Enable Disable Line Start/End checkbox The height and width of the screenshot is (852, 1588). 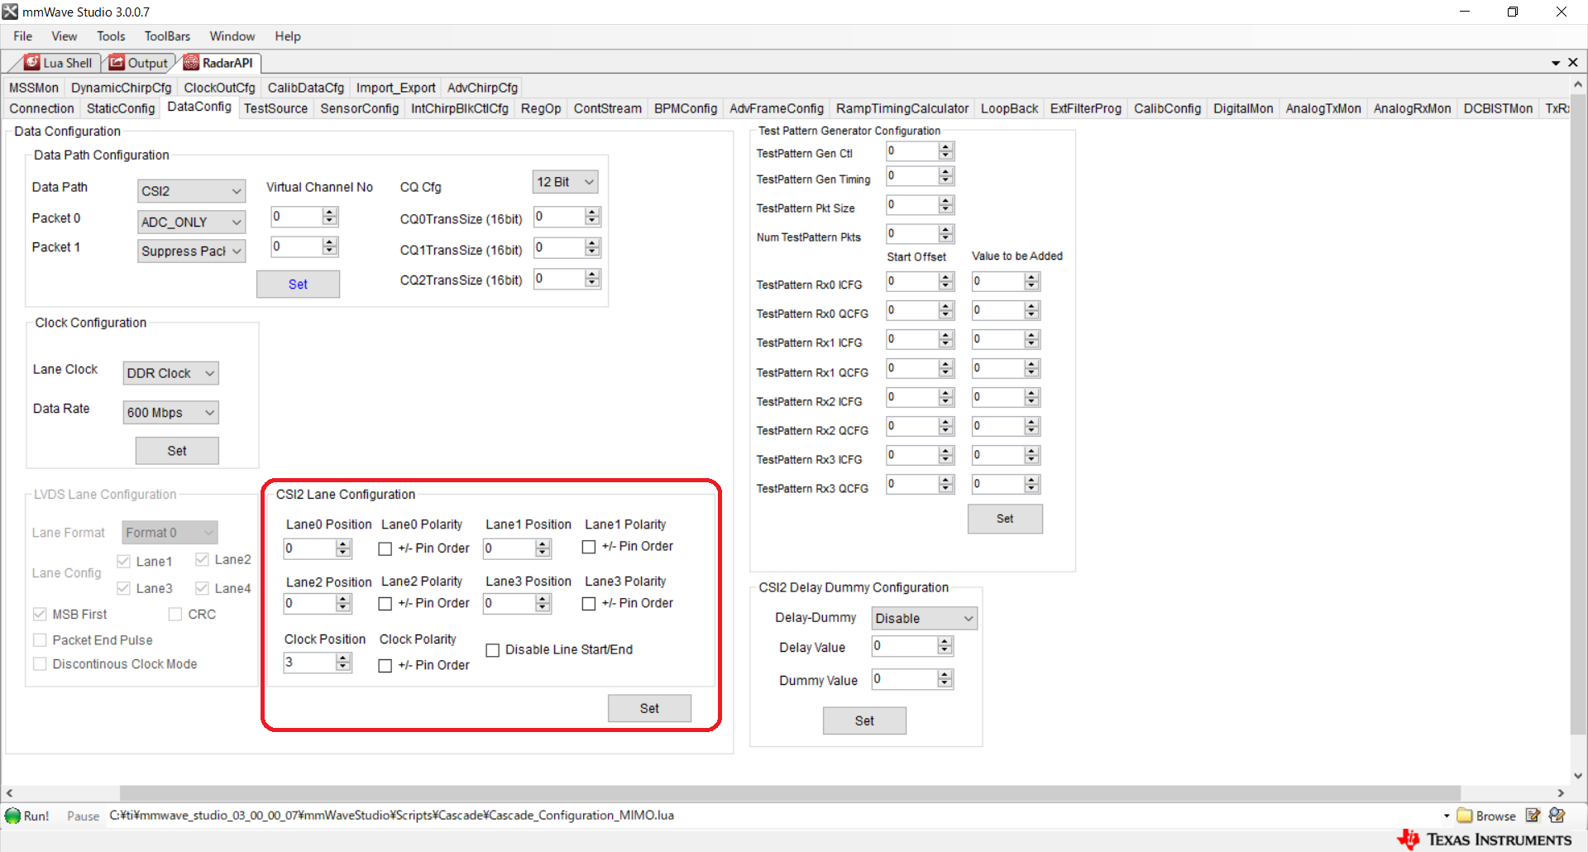[492, 650]
